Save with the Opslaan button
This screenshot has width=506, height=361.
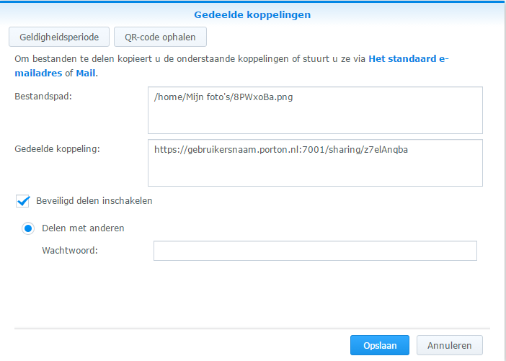click(x=380, y=345)
